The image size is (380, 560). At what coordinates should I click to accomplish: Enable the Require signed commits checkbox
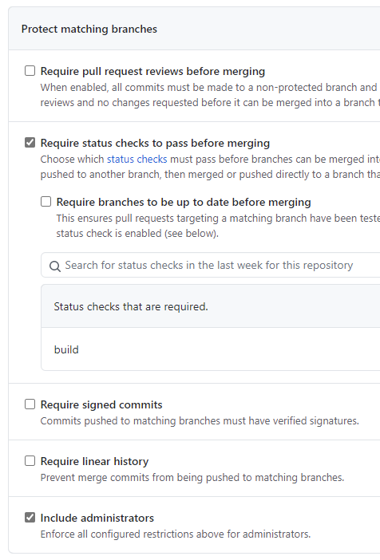tap(30, 404)
